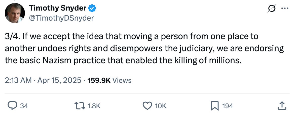Click the Apr 15, 2025 date
Viewport: 297px width, 116px height.
[59, 81]
